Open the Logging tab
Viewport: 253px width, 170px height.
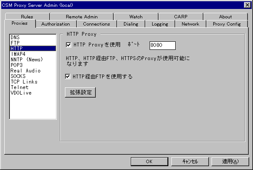point(160,24)
